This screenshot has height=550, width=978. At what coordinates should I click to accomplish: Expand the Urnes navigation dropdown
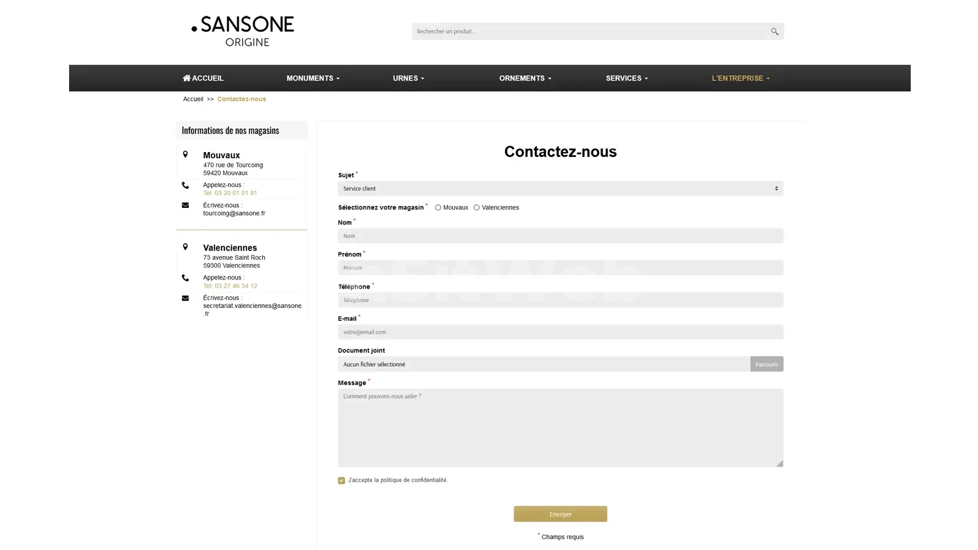tap(408, 78)
